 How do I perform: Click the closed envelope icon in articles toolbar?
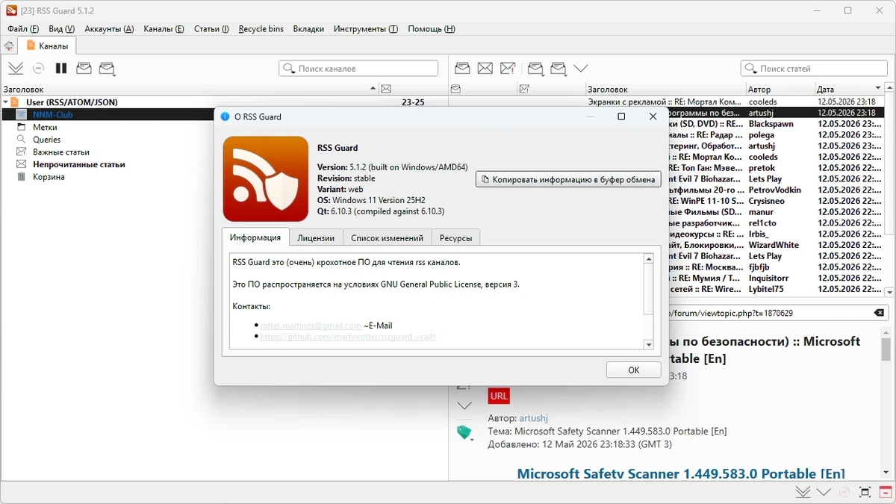(x=485, y=68)
